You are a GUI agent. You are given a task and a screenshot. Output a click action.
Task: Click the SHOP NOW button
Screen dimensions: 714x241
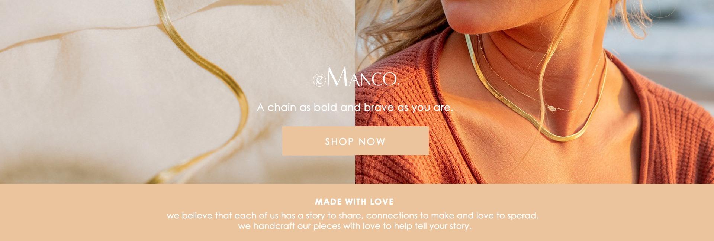coord(355,141)
